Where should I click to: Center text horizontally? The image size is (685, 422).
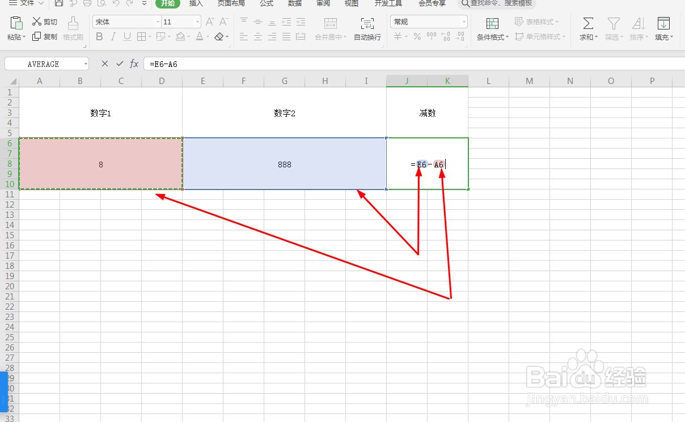click(258, 36)
